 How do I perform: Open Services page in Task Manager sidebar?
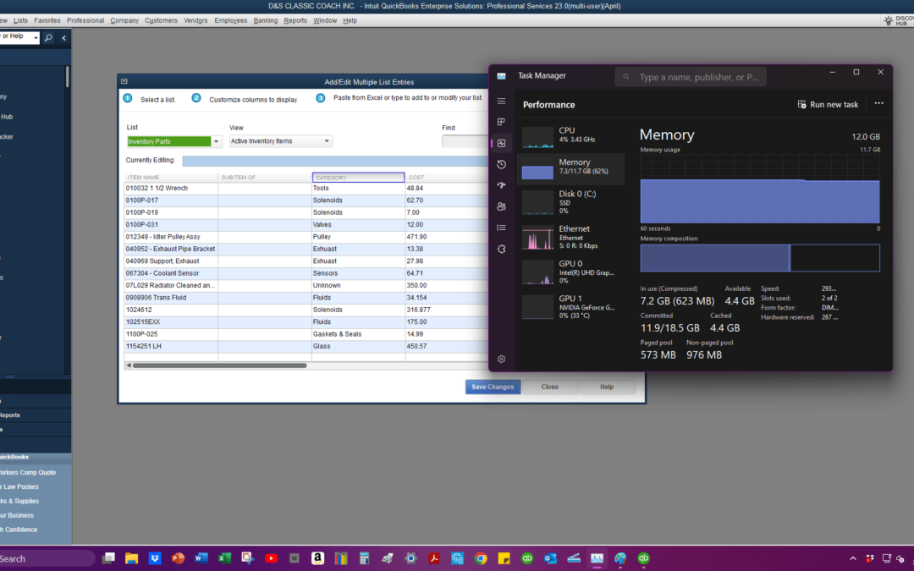[x=501, y=249]
